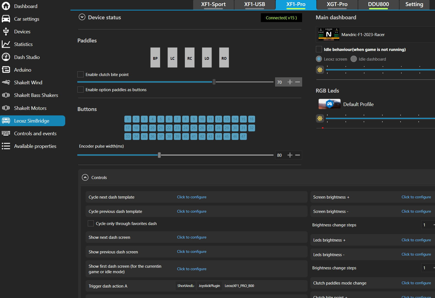The image size is (435, 298).
Task: Click the LC paddle indicator
Action: pos(173,58)
